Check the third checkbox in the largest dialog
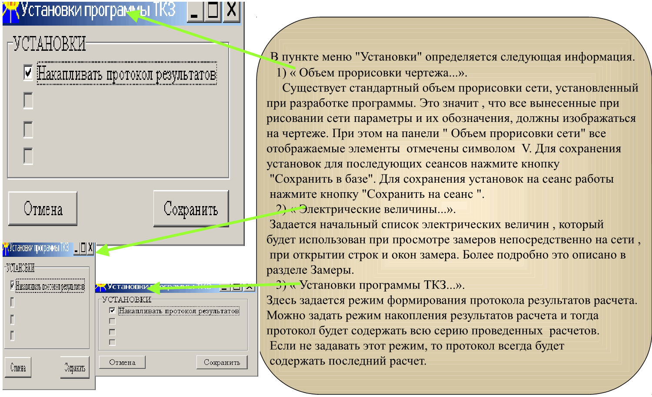The width and height of the screenshot is (652, 397). (28, 129)
